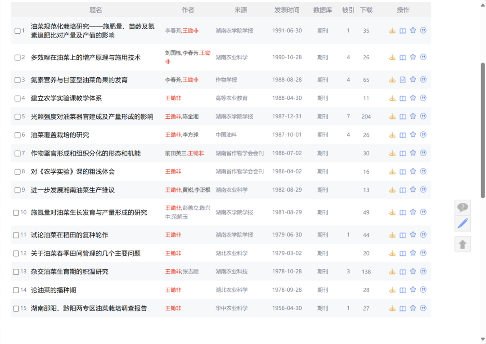Open the feedback speech-bubble icon on the right
486x344 pixels.
click(463, 206)
